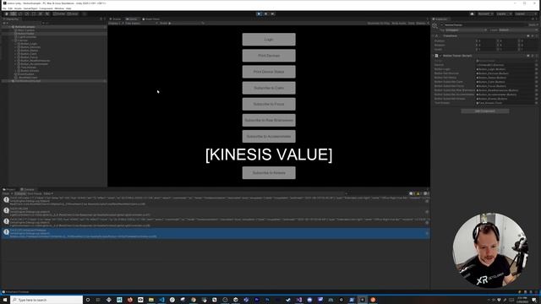Select the first console log entry

pyautogui.click(x=216, y=201)
